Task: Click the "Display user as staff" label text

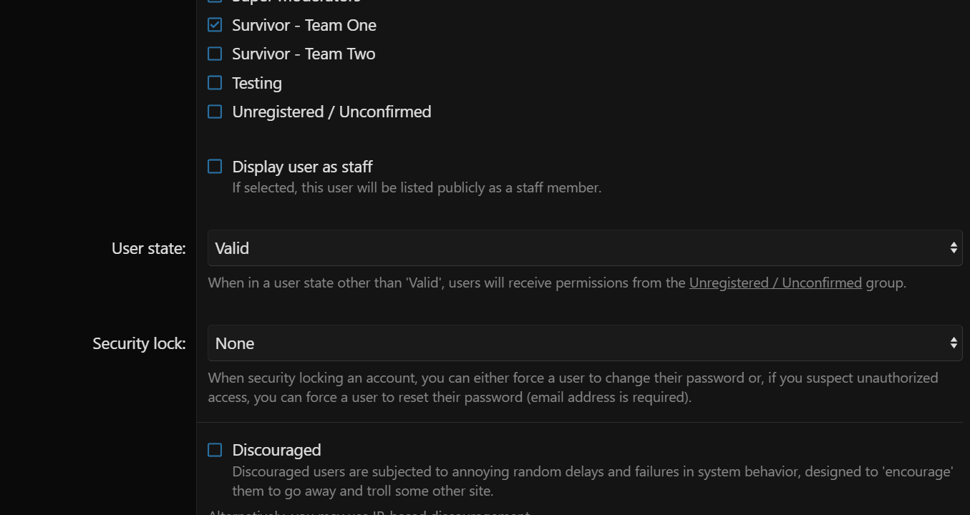Action: tap(302, 167)
